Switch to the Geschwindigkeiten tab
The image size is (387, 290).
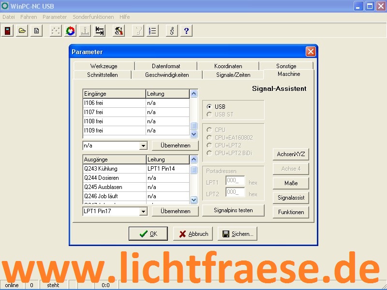(x=167, y=75)
